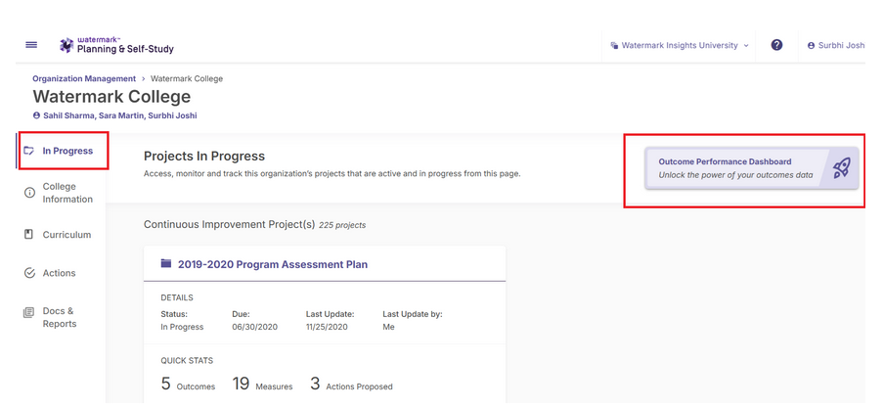This screenshot has height=409, width=884.
Task: Click the due date 06/30/2020
Action: [x=255, y=327]
